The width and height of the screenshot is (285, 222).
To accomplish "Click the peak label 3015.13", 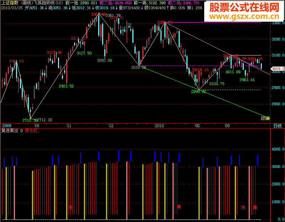I will [x=201, y=70].
